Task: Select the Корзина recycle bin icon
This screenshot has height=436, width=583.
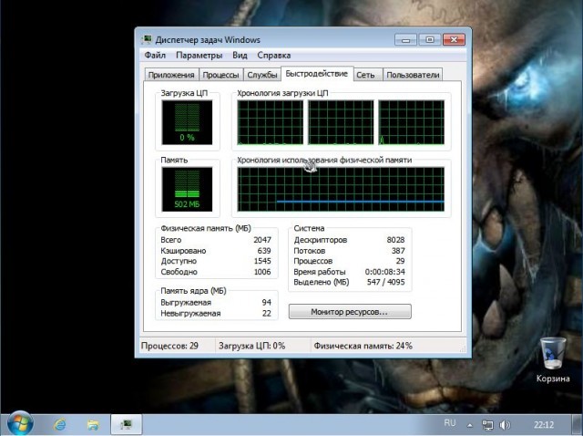Action: click(553, 359)
